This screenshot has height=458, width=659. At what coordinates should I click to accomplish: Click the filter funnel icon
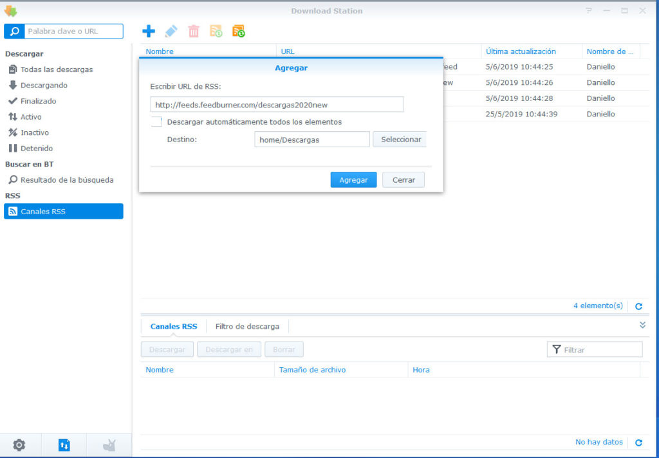click(557, 349)
